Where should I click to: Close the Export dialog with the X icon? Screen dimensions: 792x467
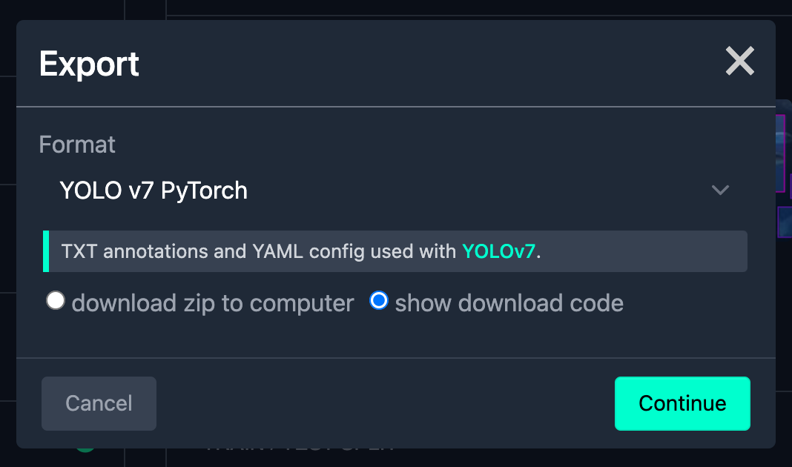[x=739, y=62]
